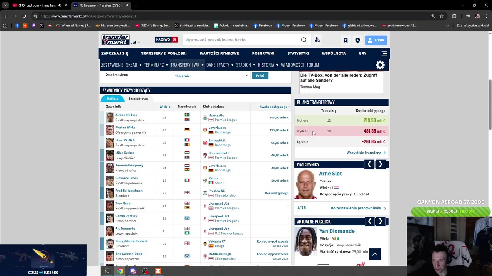The height and width of the screenshot is (276, 492).
Task: Click the Newcastle club crest
Action: click(x=205, y=117)
